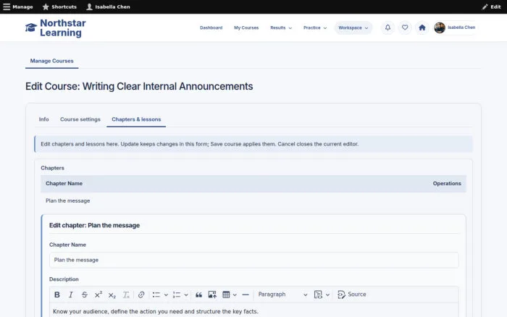Expand the Results menu
Image resolution: width=507 pixels, height=317 pixels.
[x=281, y=28]
